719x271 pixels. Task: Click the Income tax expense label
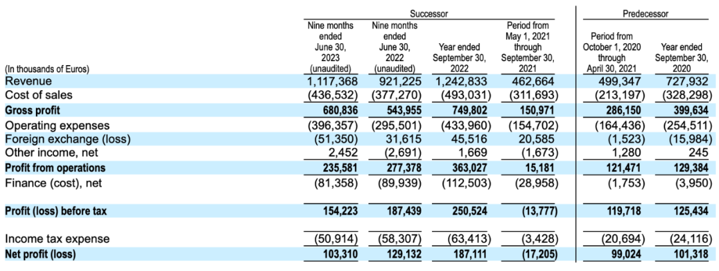57,239
